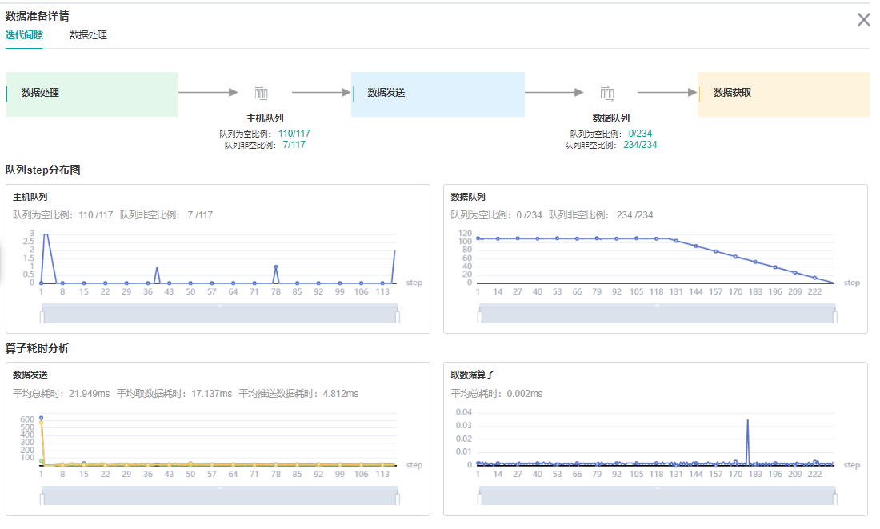Click left handle of 数据队列 chart zoom slider
This screenshot has width=880, height=529.
478,317
